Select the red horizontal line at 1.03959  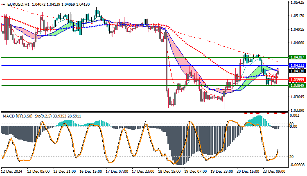[144, 80]
